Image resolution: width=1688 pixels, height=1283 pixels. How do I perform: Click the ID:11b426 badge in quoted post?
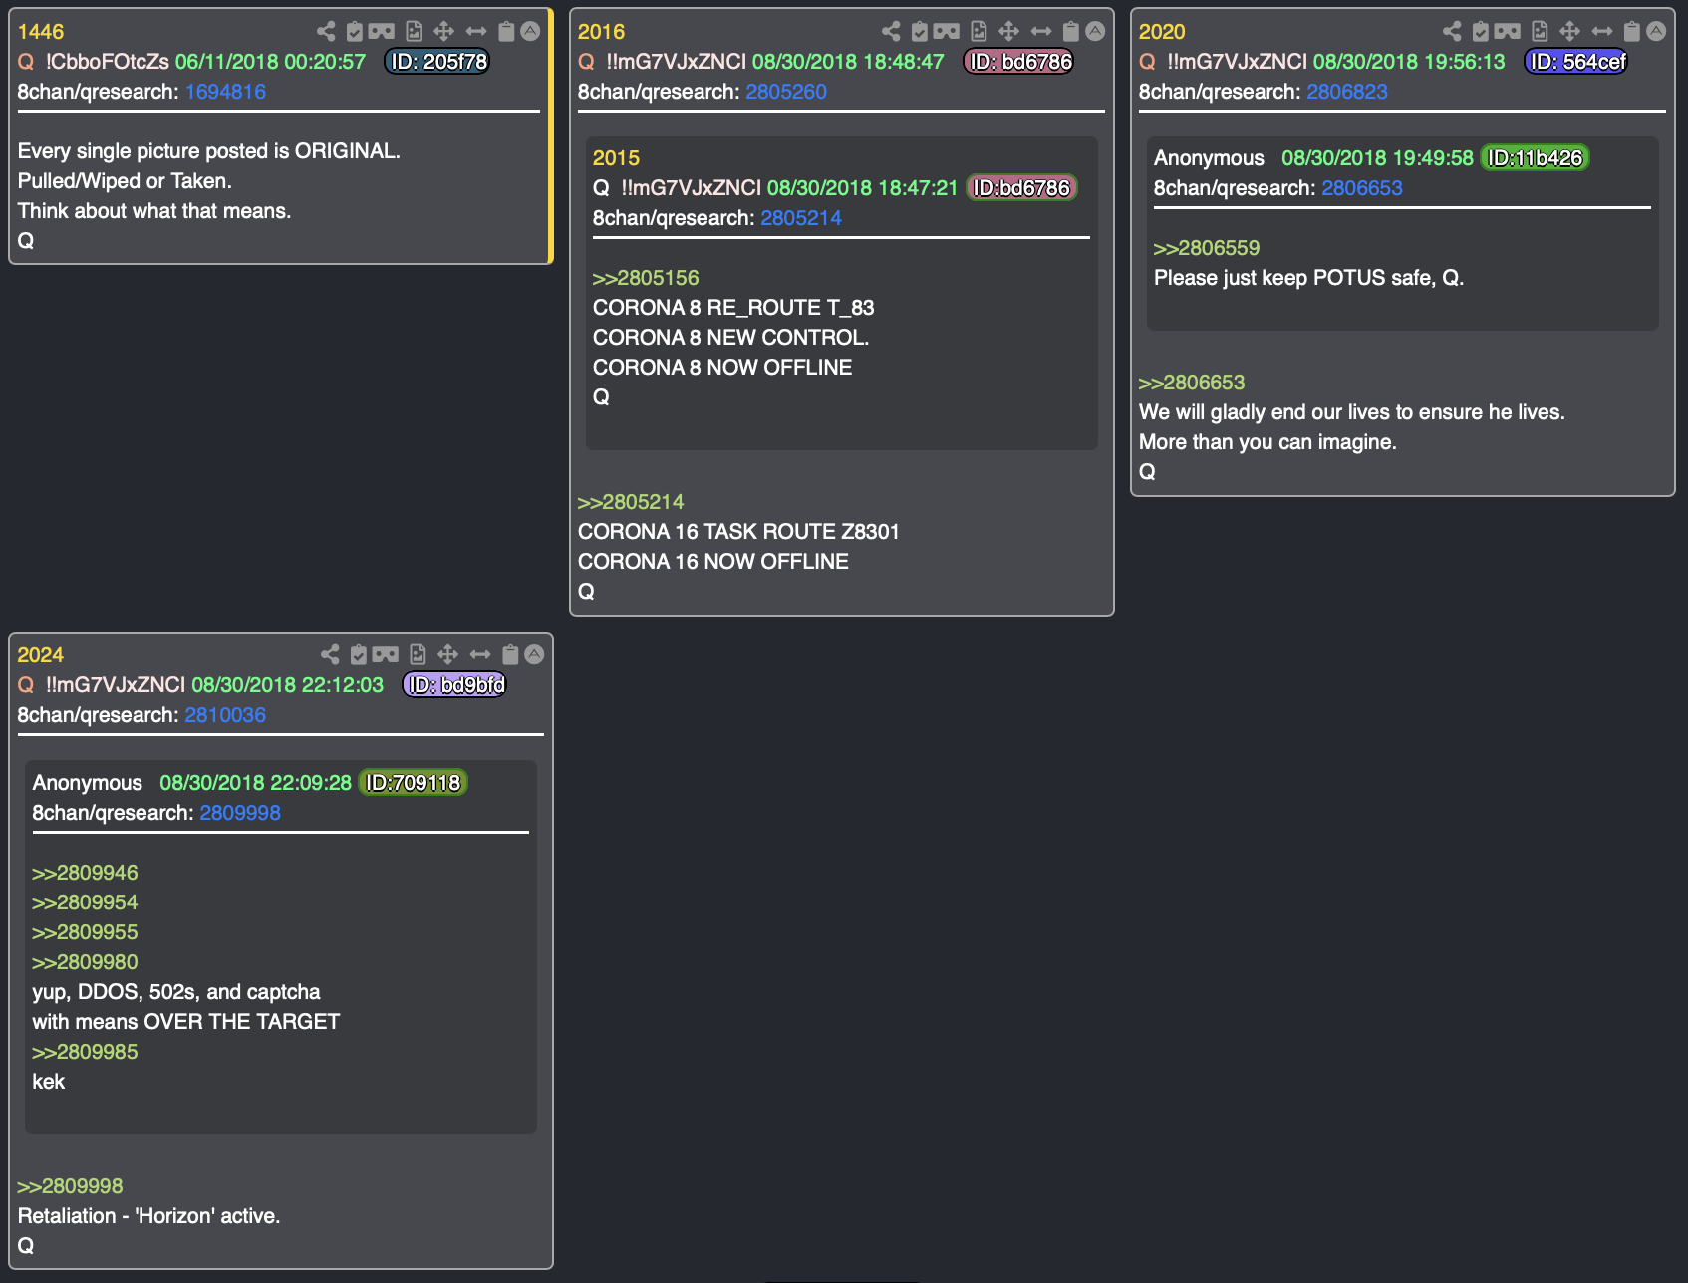click(1535, 158)
